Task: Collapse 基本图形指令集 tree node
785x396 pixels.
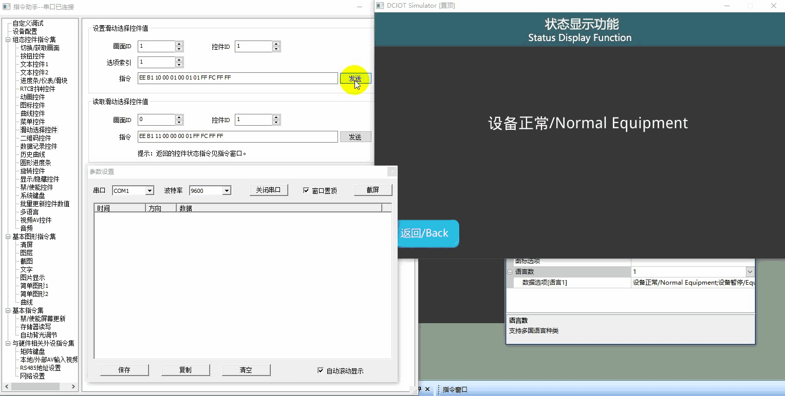Action: 8,236
